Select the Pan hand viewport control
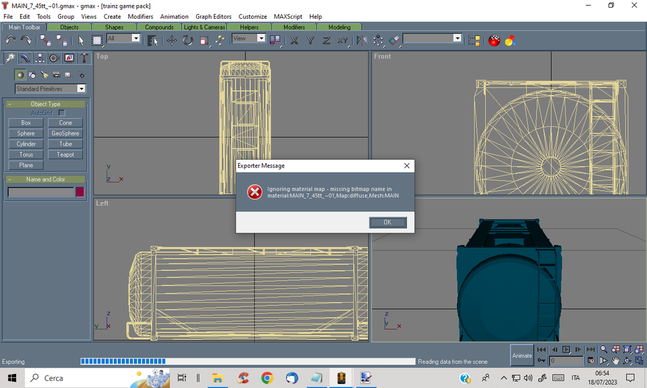Image resolution: width=647 pixels, height=388 pixels. [x=616, y=361]
